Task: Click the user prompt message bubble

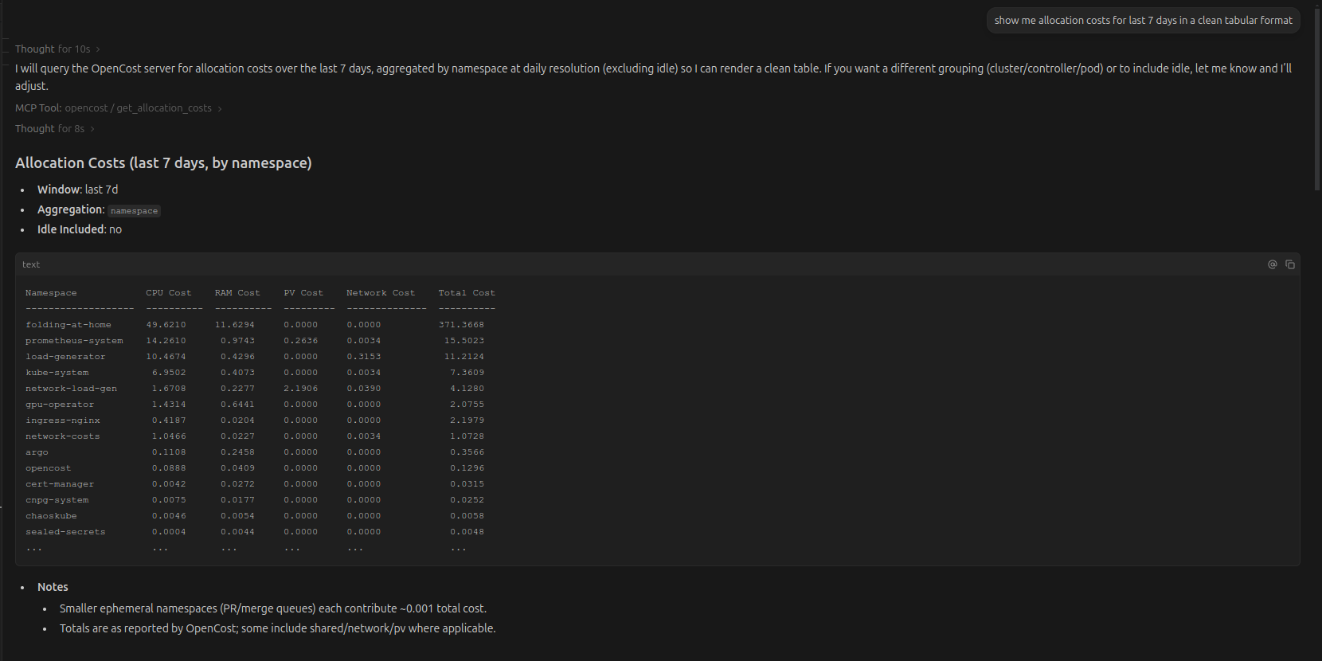Action: click(x=1143, y=21)
